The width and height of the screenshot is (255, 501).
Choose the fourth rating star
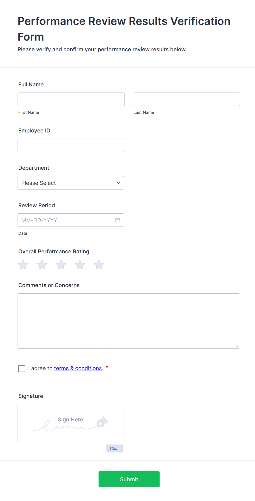tap(80, 265)
